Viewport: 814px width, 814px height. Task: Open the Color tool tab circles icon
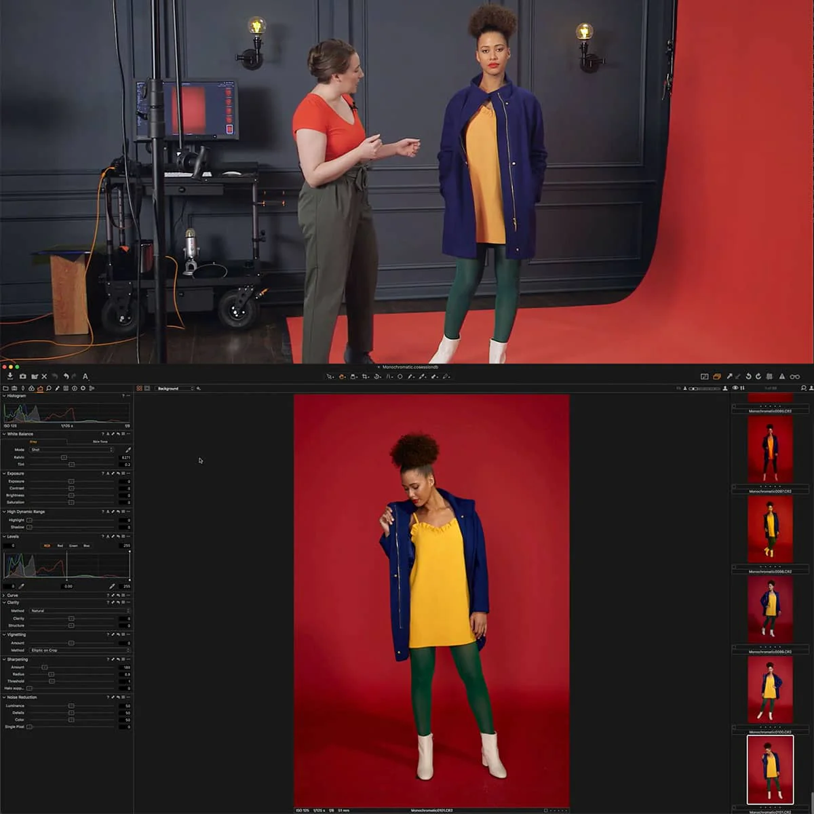point(31,389)
